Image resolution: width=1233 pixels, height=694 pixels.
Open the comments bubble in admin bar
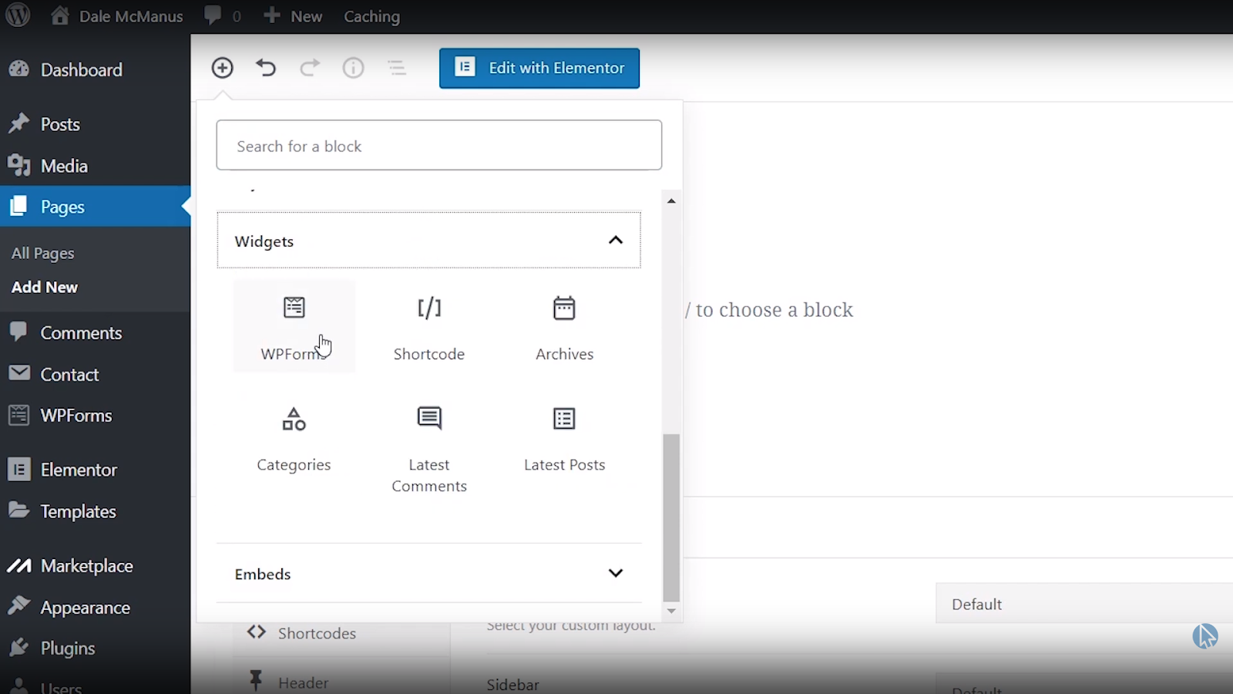[222, 16]
